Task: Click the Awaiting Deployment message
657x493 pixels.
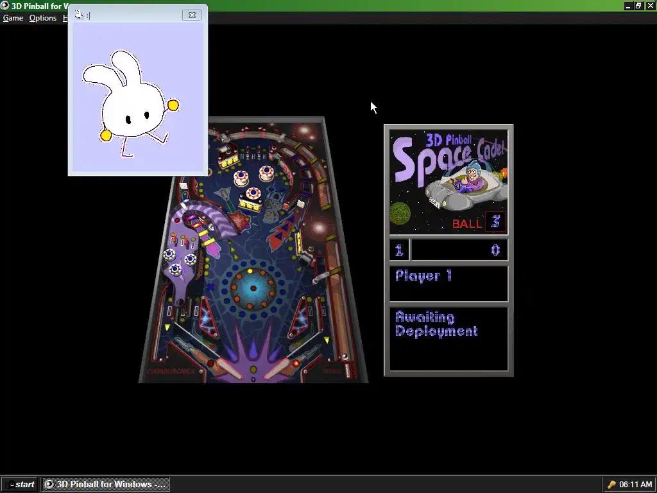Action: pos(436,324)
